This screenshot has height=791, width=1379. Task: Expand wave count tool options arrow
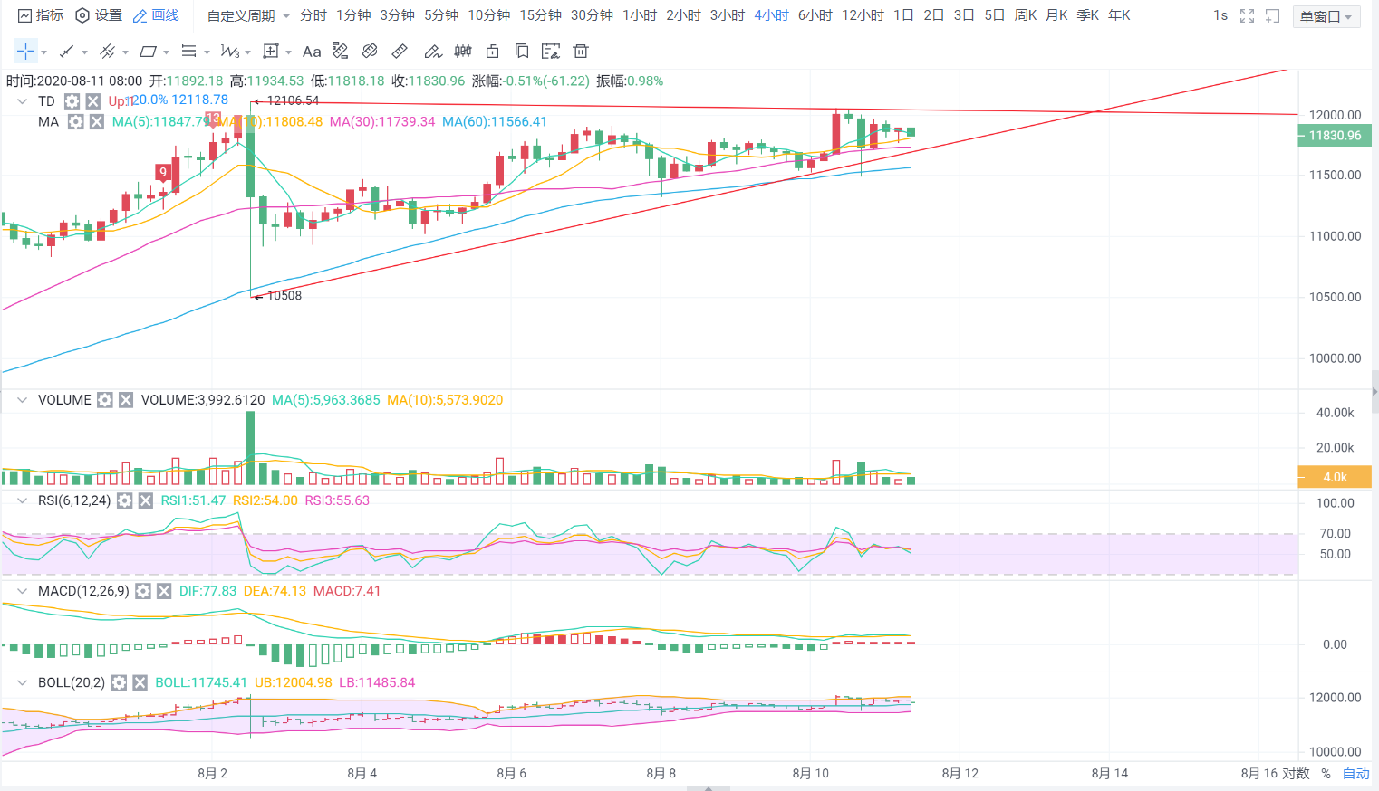pyautogui.click(x=247, y=52)
